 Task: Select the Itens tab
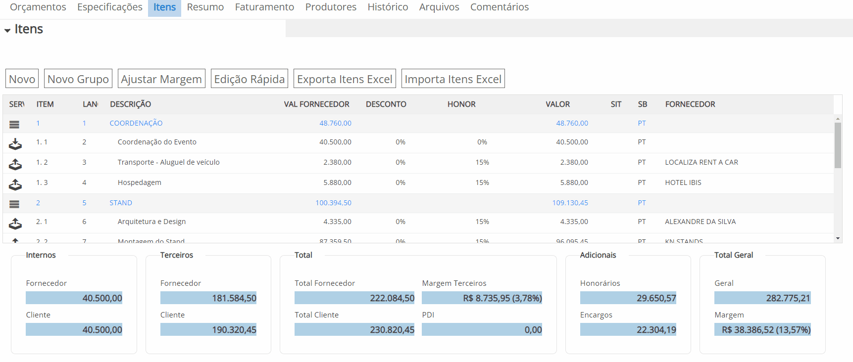[x=164, y=7]
